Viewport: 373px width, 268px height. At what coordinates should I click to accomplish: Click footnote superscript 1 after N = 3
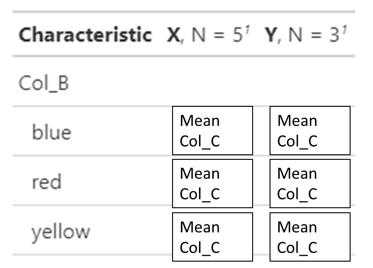click(345, 29)
